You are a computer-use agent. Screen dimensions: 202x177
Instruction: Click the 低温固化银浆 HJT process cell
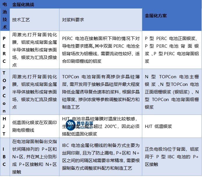pyautogui.click(x=34, y=126)
